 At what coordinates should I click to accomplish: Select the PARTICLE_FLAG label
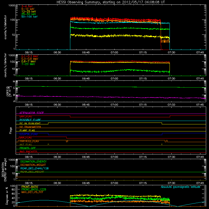tap(29, 141)
